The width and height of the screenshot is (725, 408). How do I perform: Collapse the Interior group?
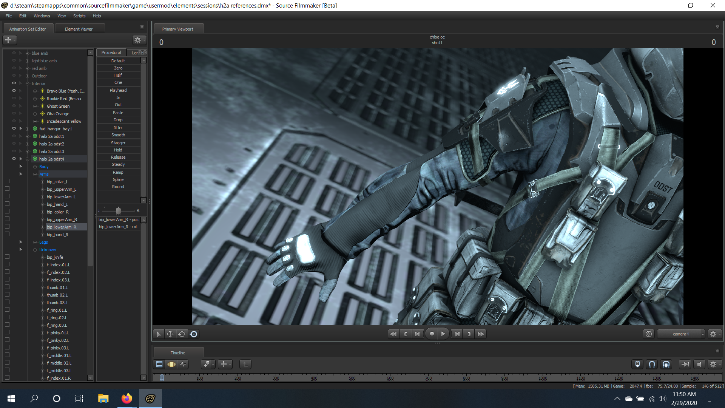coord(27,83)
